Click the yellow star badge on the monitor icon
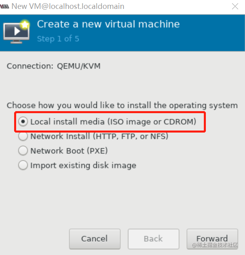 (x=25, y=24)
